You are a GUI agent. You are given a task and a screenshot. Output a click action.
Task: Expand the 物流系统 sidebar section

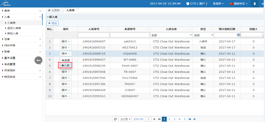(x=21, y=77)
